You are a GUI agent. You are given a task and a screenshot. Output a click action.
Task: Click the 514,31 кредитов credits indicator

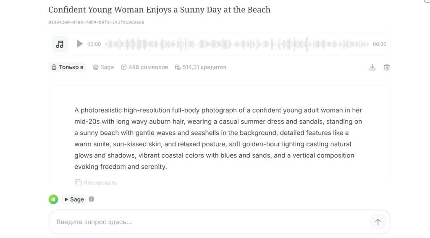tap(200, 67)
